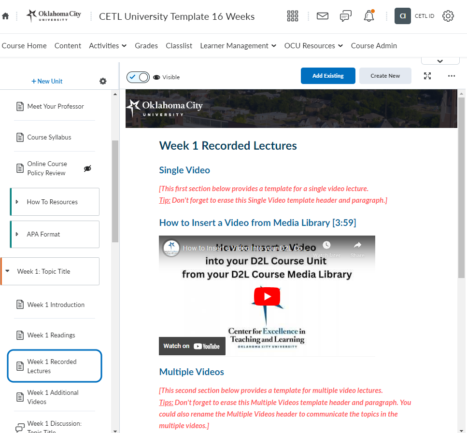Screen dimensions: 467x433
Task: Open the Grades tab in navbar
Action: point(146,46)
